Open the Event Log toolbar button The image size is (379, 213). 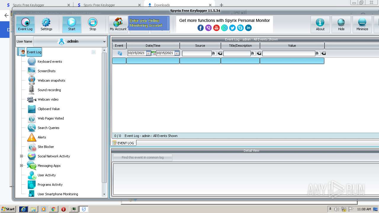25,24
